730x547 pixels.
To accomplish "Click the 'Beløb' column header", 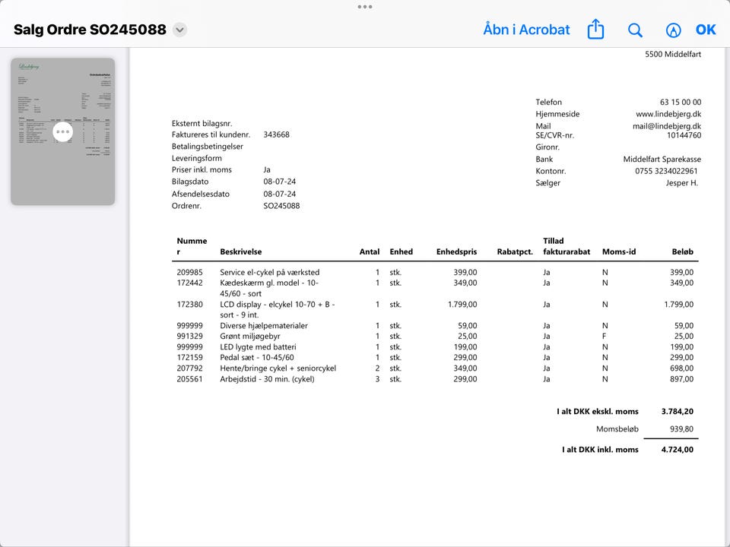I will [683, 251].
